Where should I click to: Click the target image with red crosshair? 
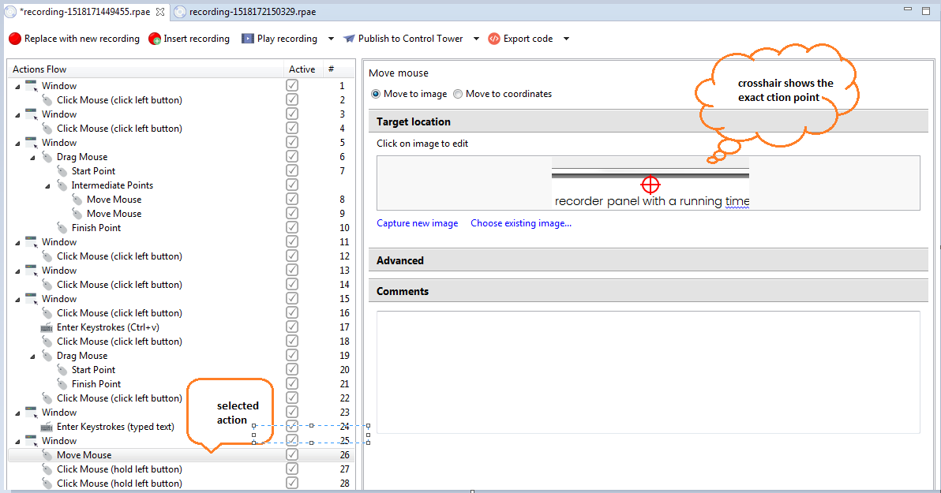pos(648,183)
